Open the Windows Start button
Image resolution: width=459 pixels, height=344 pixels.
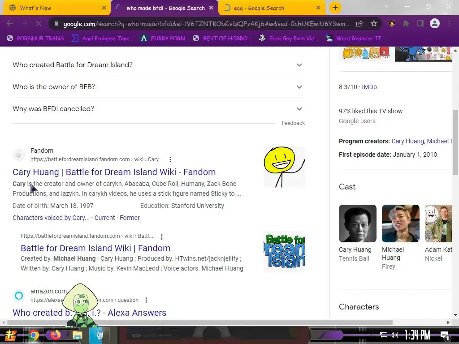11,335
